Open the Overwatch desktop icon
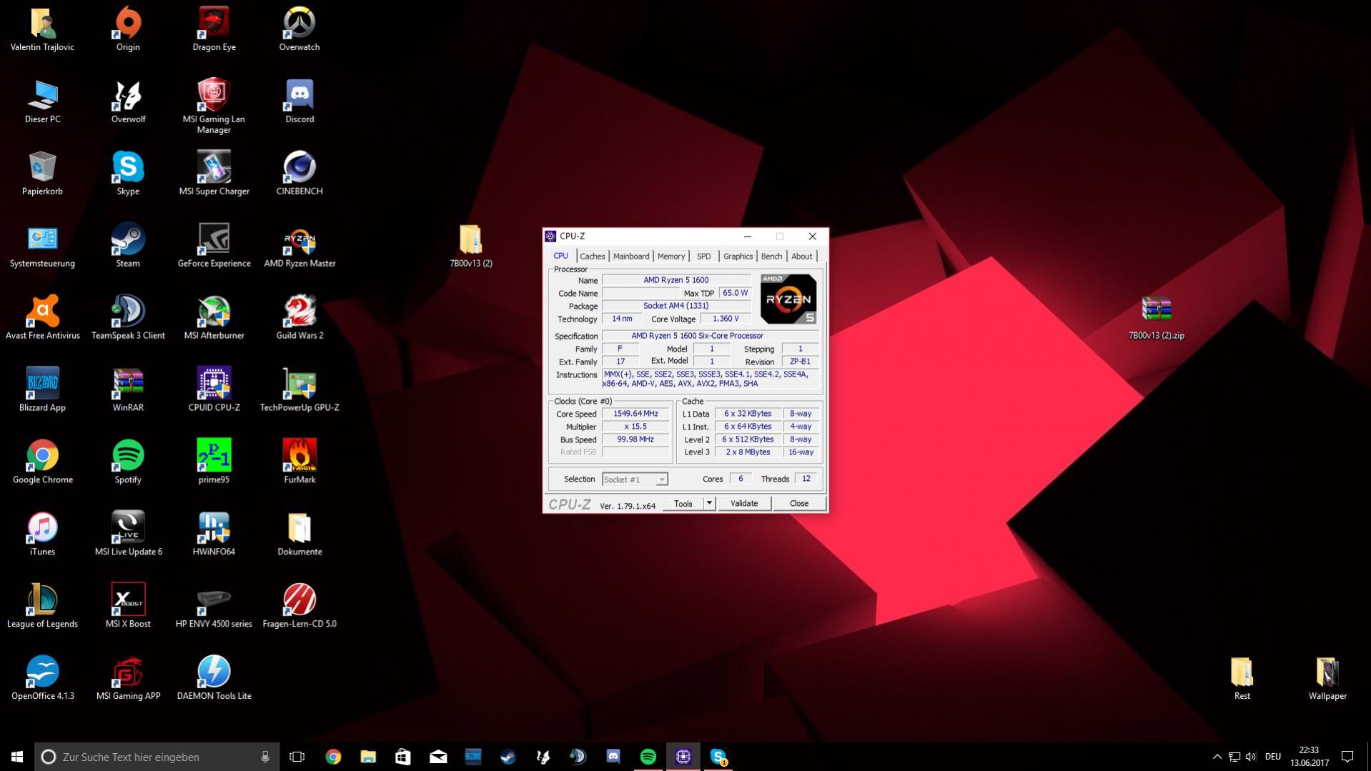Viewport: 1371px width, 771px height. click(x=300, y=29)
